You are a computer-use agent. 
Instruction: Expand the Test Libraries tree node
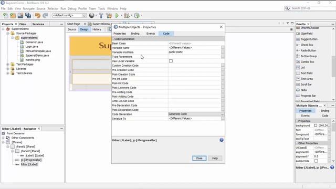point(8,73)
